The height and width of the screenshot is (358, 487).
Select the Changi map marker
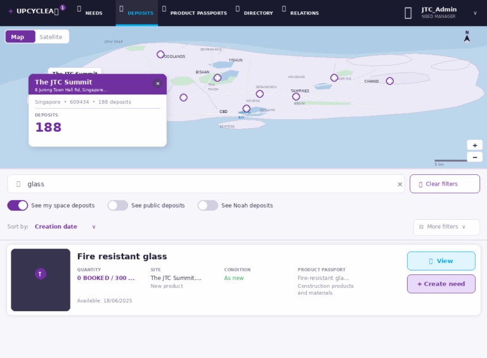coord(389,81)
